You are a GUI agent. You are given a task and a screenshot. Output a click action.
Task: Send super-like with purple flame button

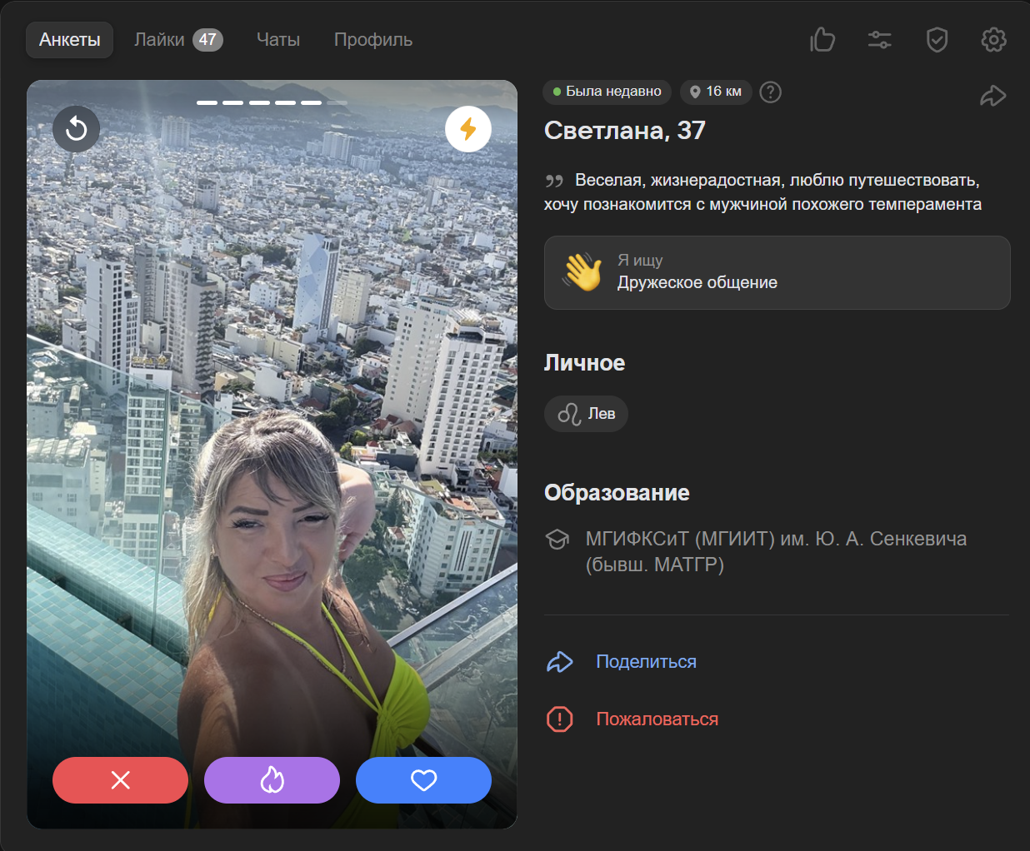pos(272,780)
